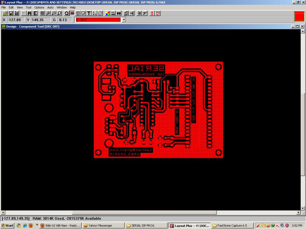Screen dimensions: 306x229
Task: Select the Add/Edit Route mode icon
Action: [145, 13]
